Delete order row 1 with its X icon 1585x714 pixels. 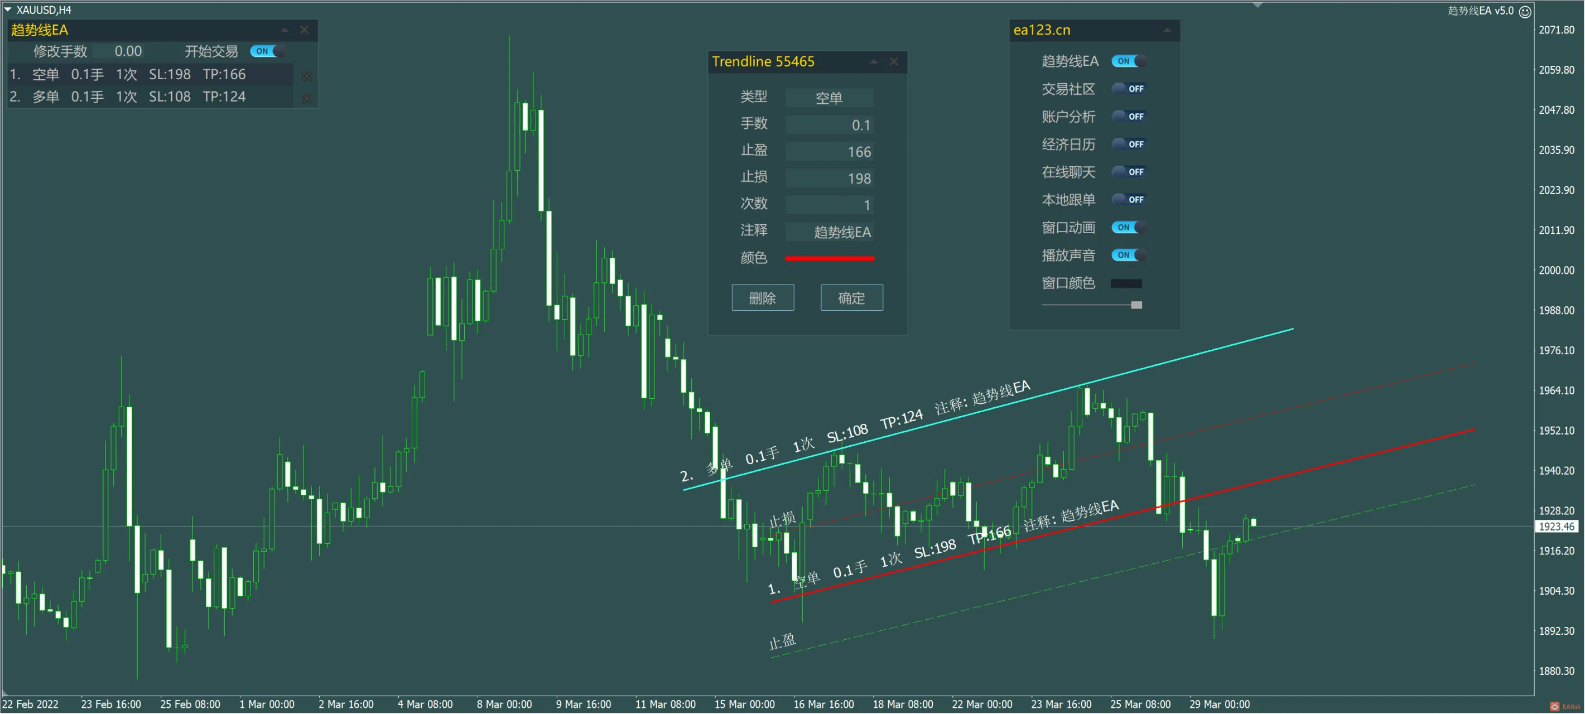[306, 76]
